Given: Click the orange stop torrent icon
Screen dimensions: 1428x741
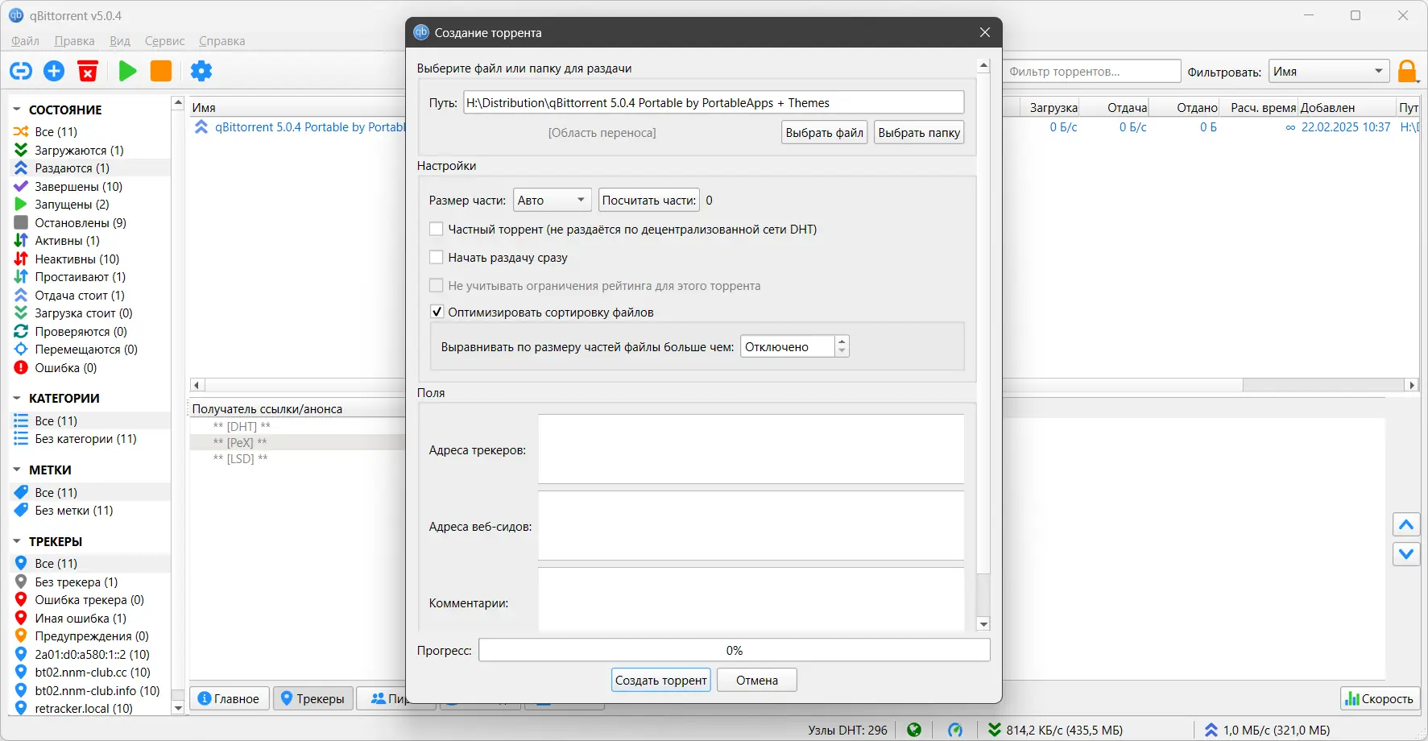Looking at the screenshot, I should pos(161,71).
